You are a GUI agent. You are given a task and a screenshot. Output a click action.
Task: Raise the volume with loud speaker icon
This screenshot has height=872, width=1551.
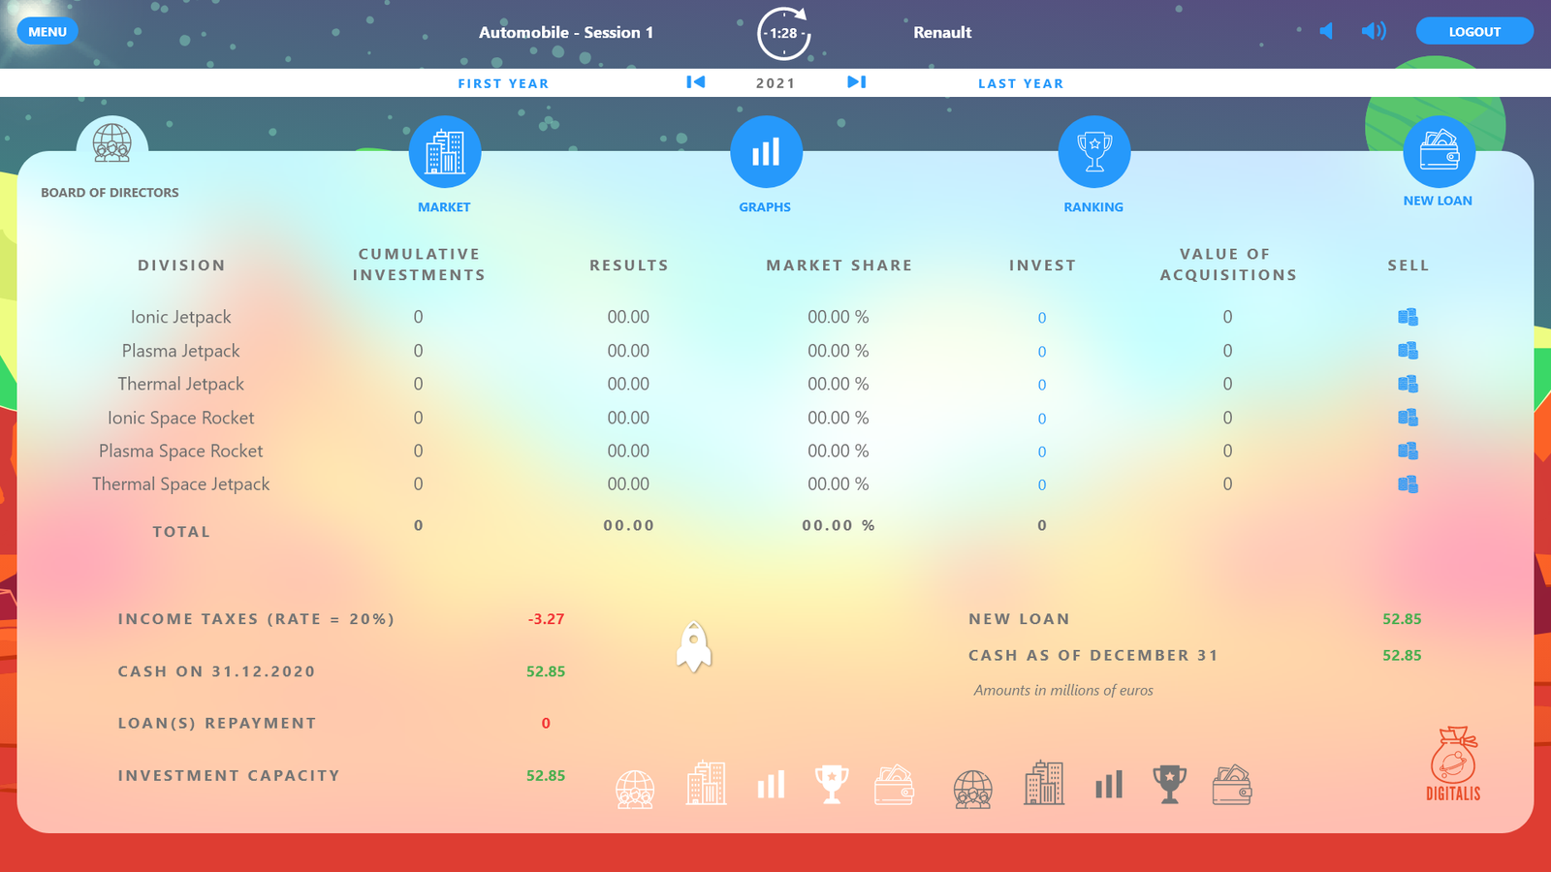point(1374,32)
